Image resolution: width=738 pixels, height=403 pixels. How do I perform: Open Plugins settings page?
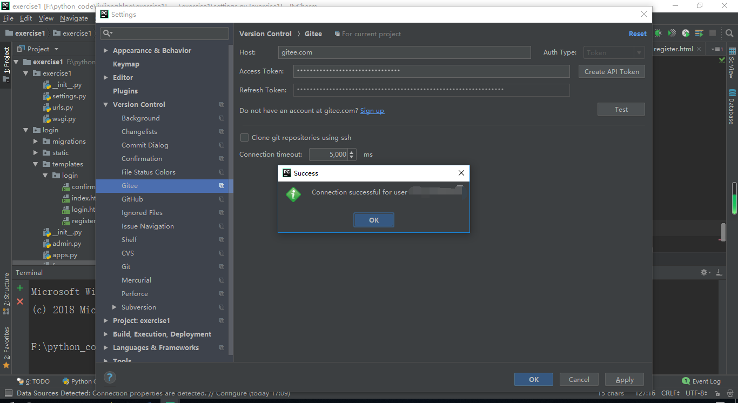(x=125, y=91)
